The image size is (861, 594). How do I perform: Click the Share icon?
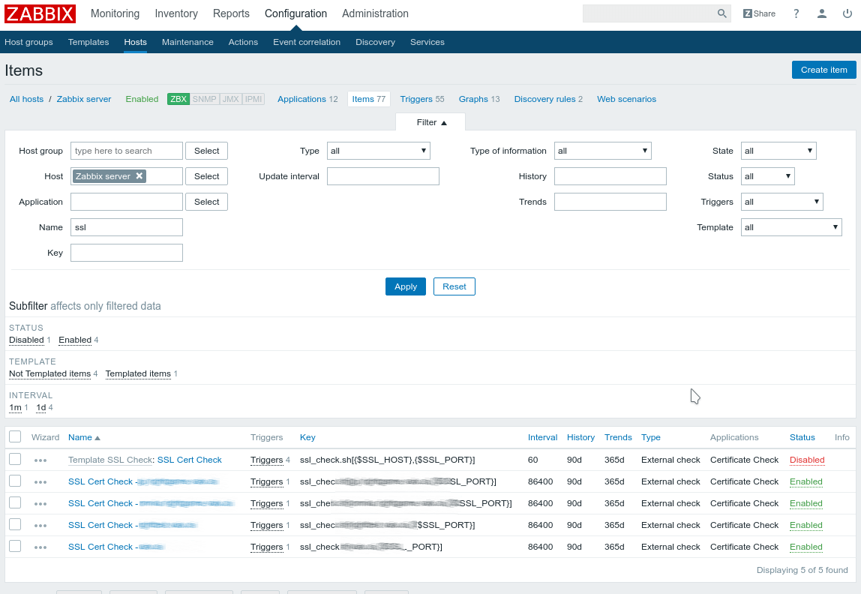[759, 13]
